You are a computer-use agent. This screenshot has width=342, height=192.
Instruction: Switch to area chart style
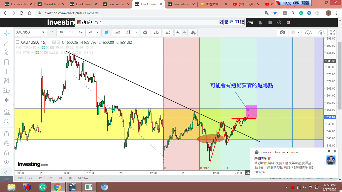117,32
